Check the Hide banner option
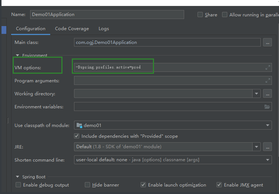Screen dimensions: 279x194 [87, 185]
